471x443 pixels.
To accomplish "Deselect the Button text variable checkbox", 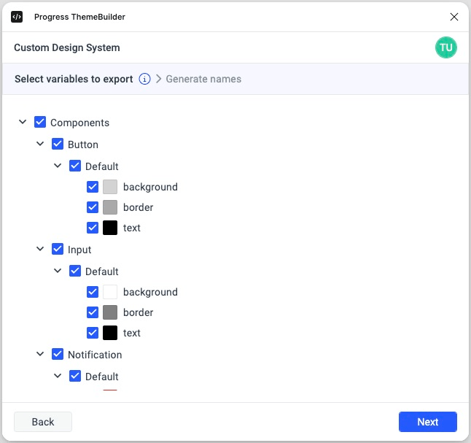I will coord(93,228).
